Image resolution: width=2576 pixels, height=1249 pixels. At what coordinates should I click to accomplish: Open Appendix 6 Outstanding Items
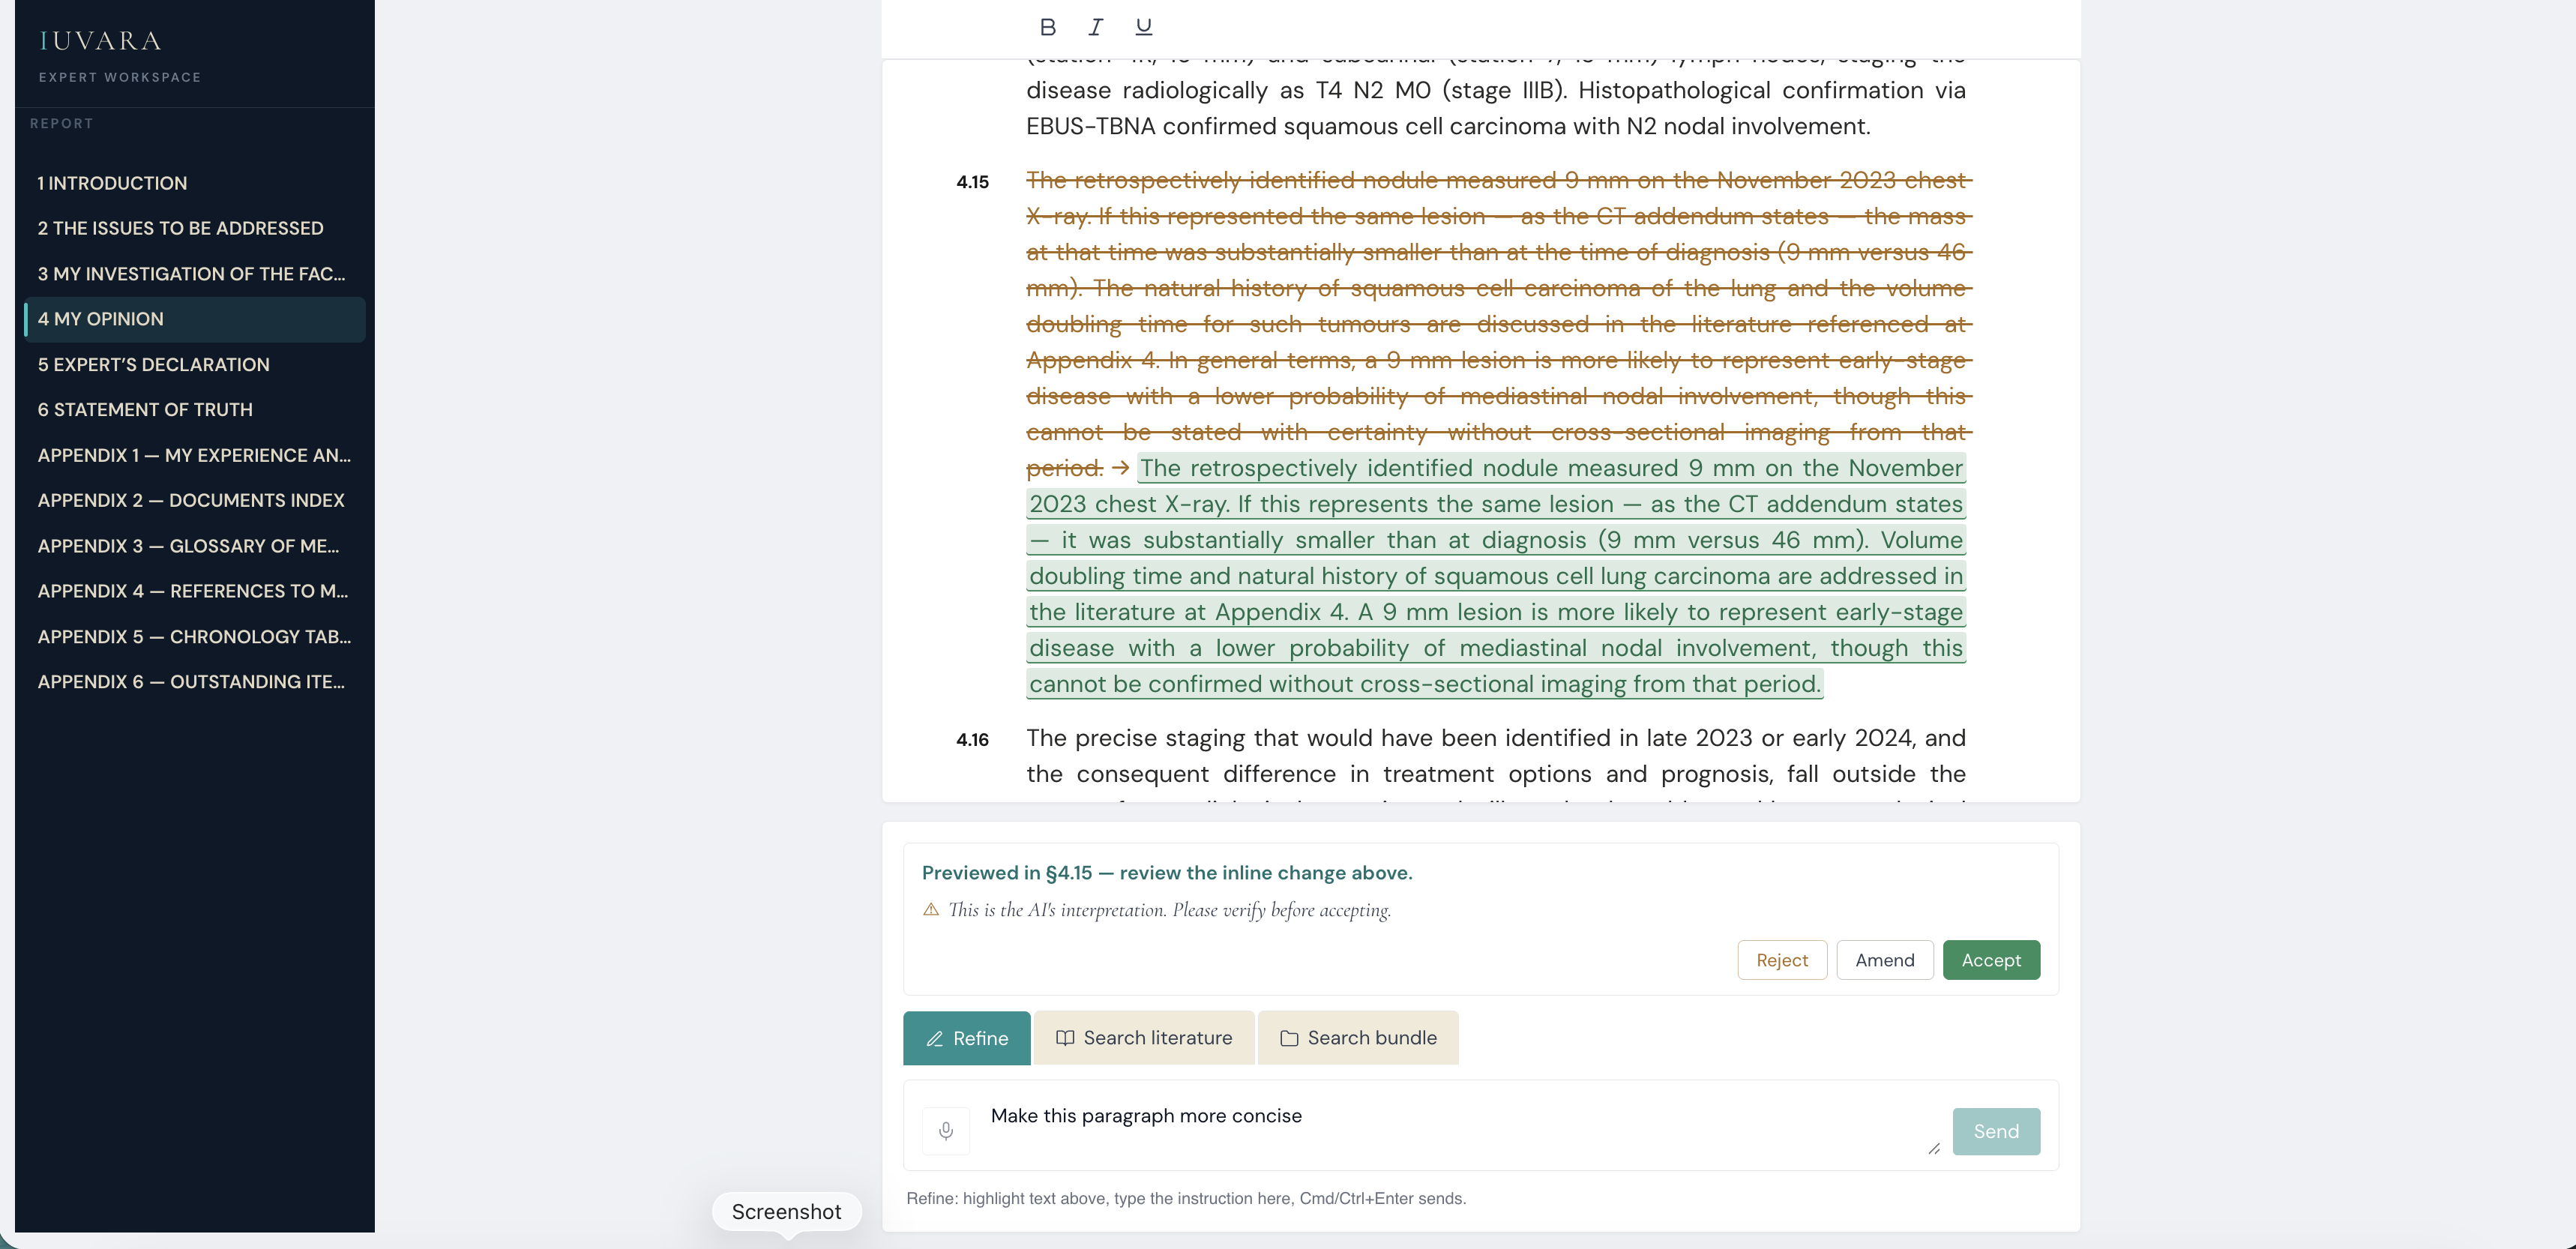(195, 682)
